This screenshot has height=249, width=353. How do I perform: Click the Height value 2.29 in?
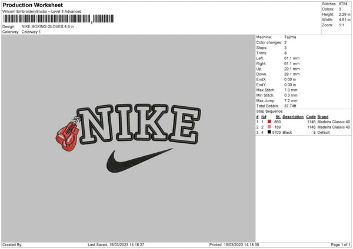click(345, 14)
